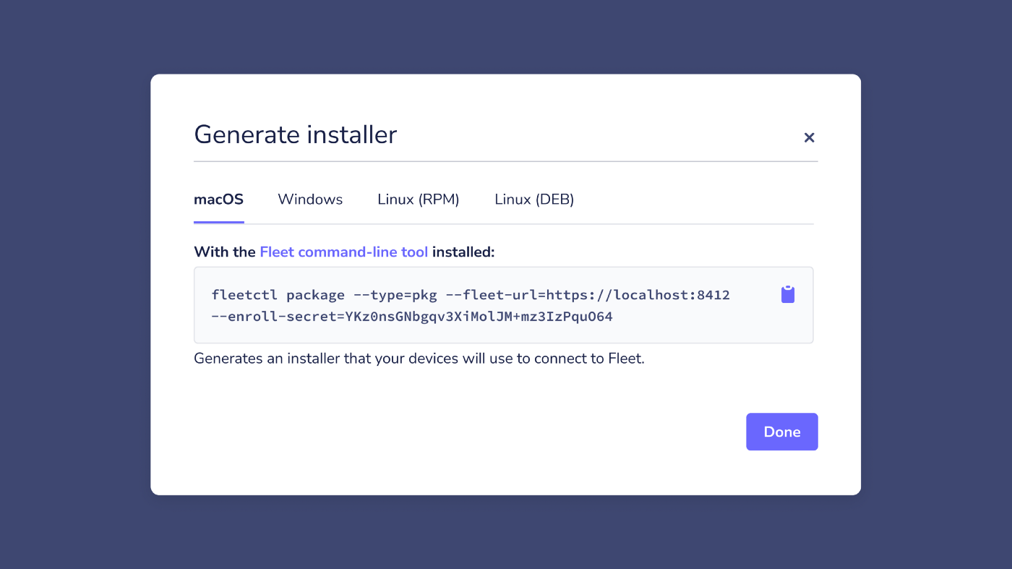Select the macOS tab

tap(218, 200)
